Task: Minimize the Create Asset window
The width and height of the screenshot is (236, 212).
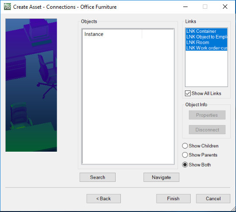Action: pos(185,7)
